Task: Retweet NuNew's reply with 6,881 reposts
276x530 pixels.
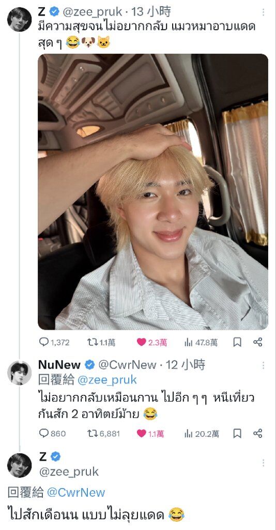Action: [93, 433]
